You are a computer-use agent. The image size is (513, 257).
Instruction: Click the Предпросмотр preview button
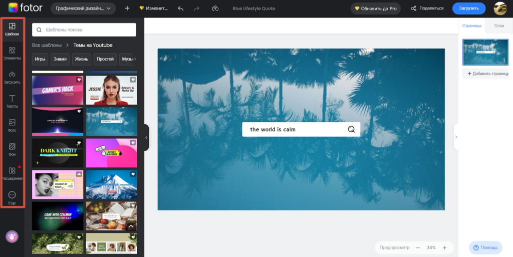coord(395,248)
